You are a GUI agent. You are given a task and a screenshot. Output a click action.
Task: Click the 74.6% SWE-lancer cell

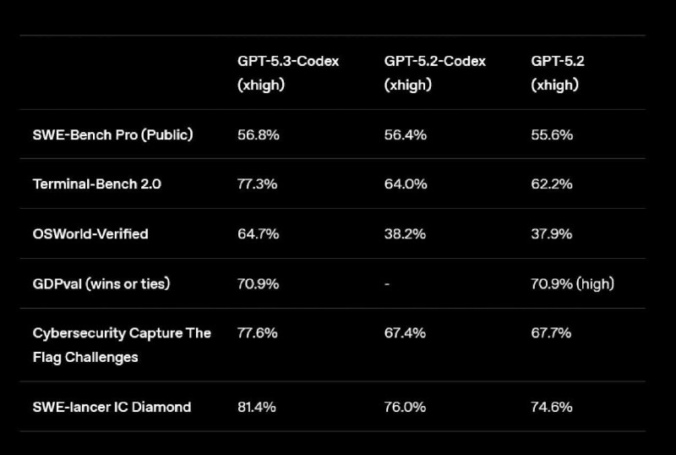tap(552, 407)
